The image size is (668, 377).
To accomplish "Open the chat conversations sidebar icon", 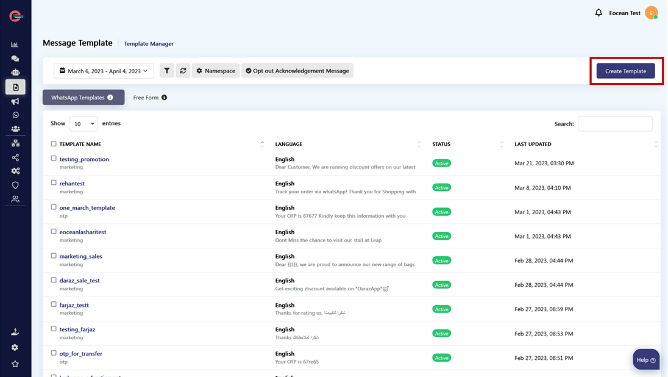I will [x=15, y=59].
